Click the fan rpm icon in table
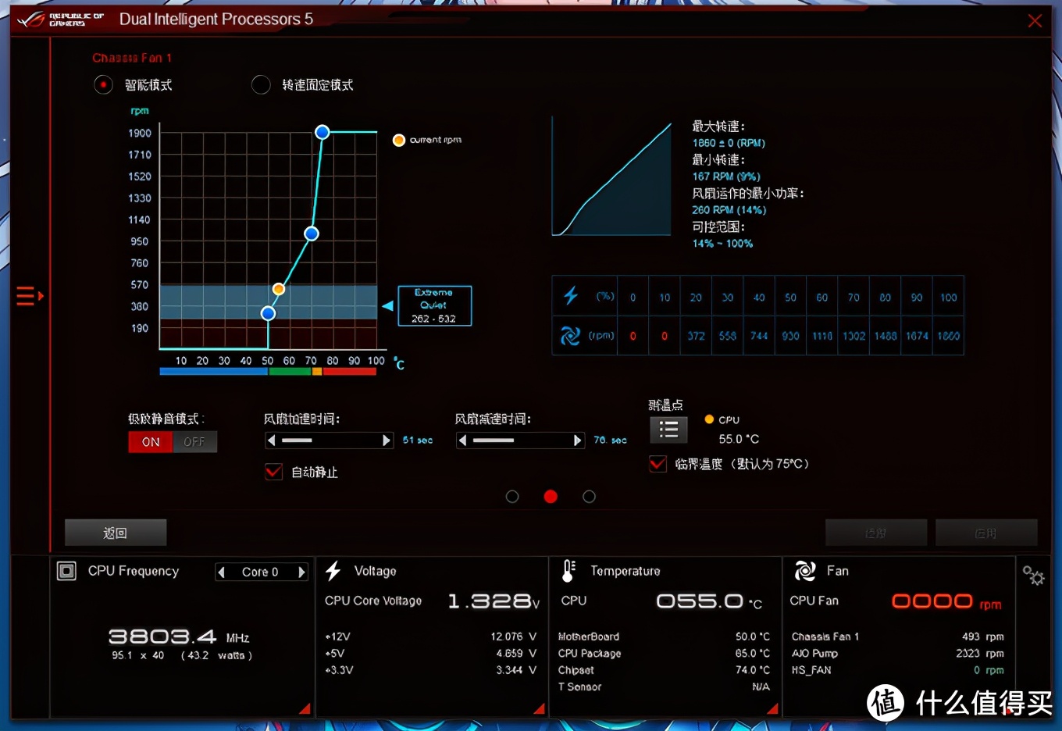Viewport: 1062px width, 731px height. click(571, 336)
